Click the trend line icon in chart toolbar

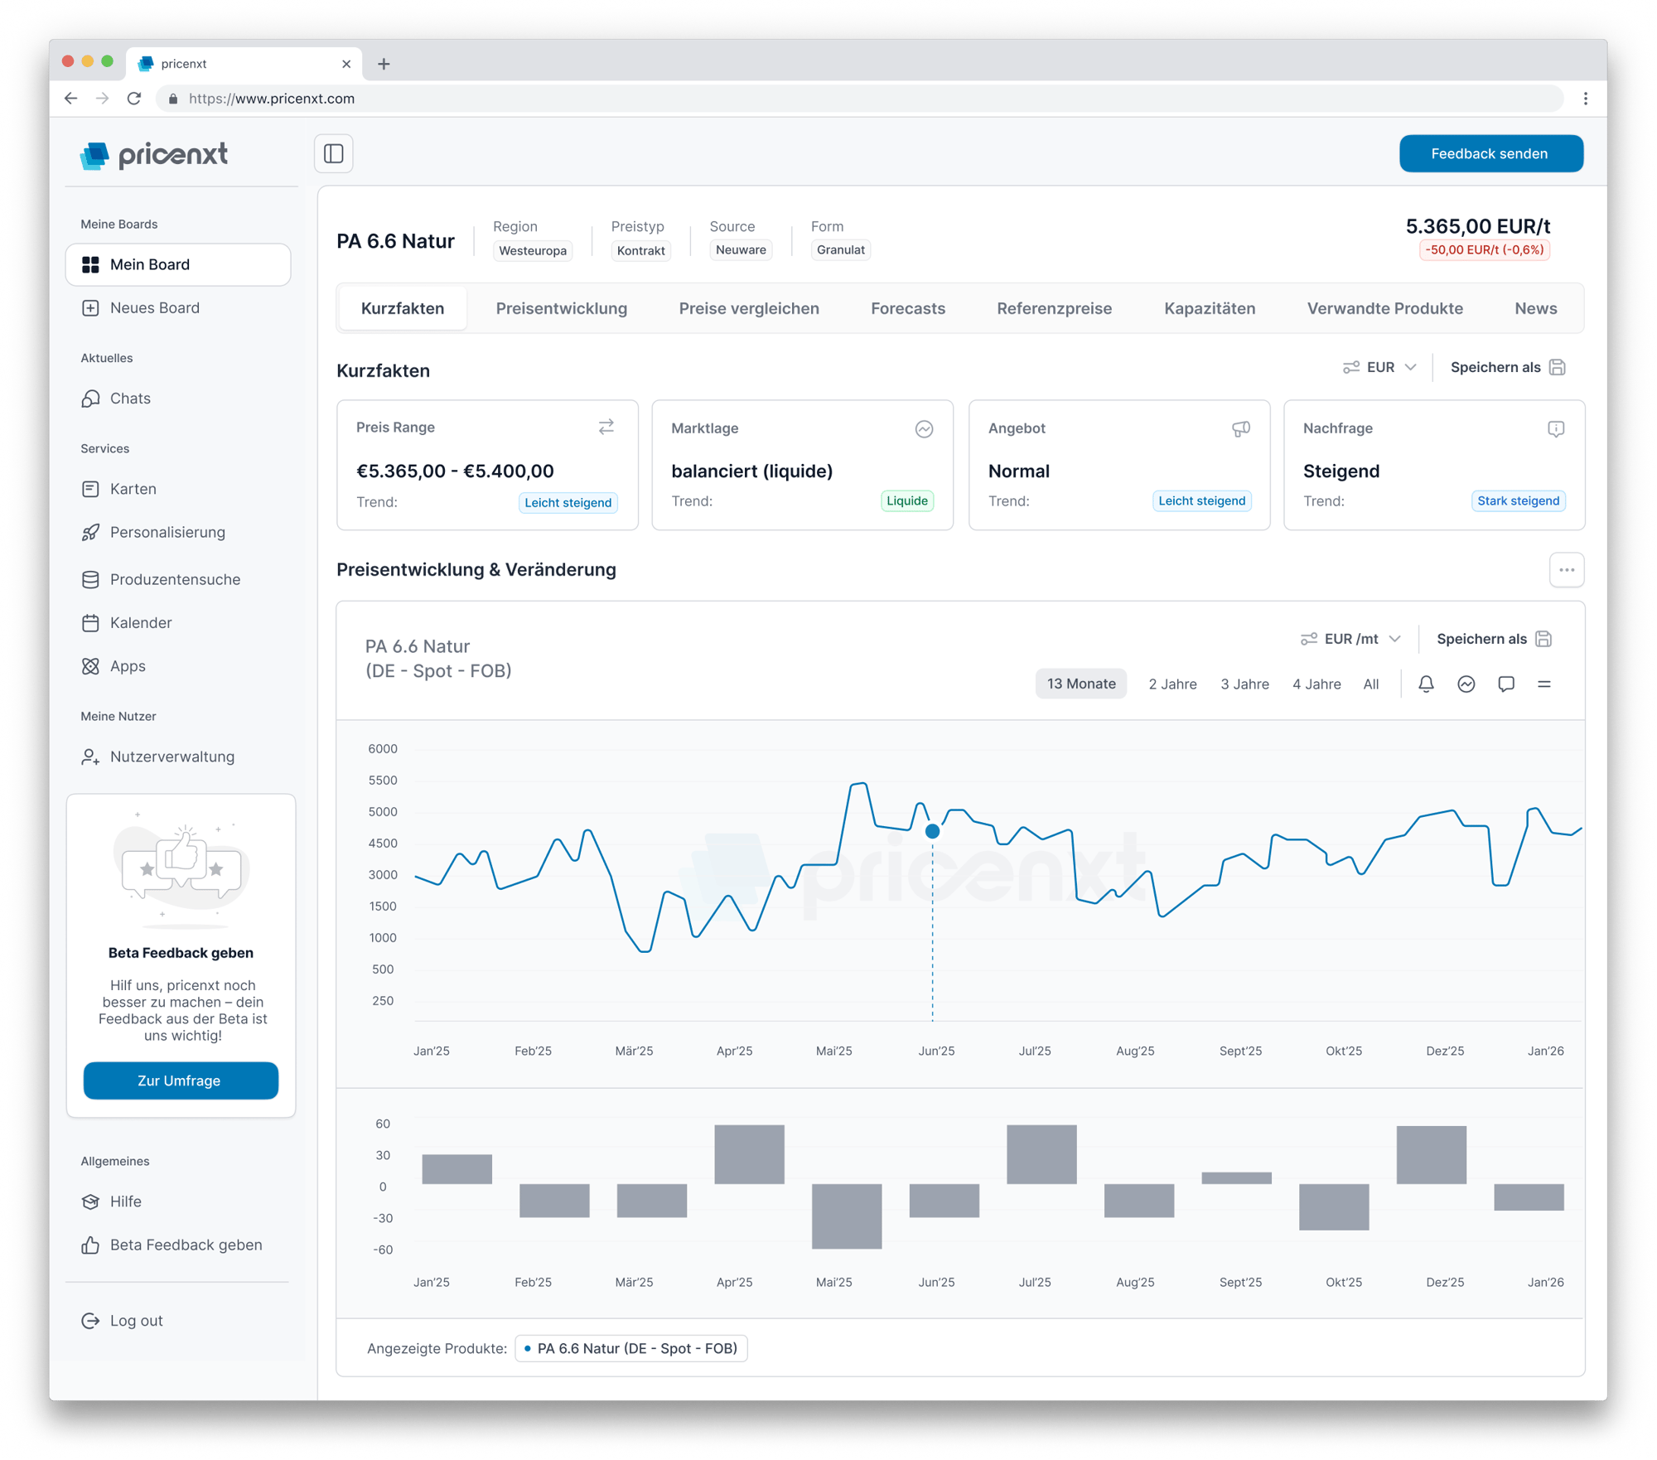click(1466, 684)
